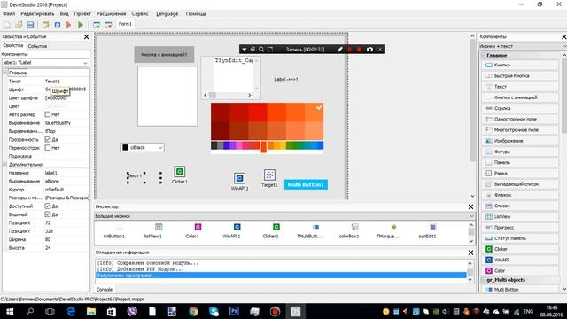567x319 pixels.
Task: Click the camera snapshot icon on recording bar
Action: [369, 50]
